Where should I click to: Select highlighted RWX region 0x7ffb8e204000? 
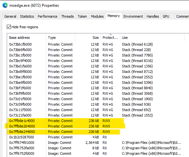(x=98, y=126)
